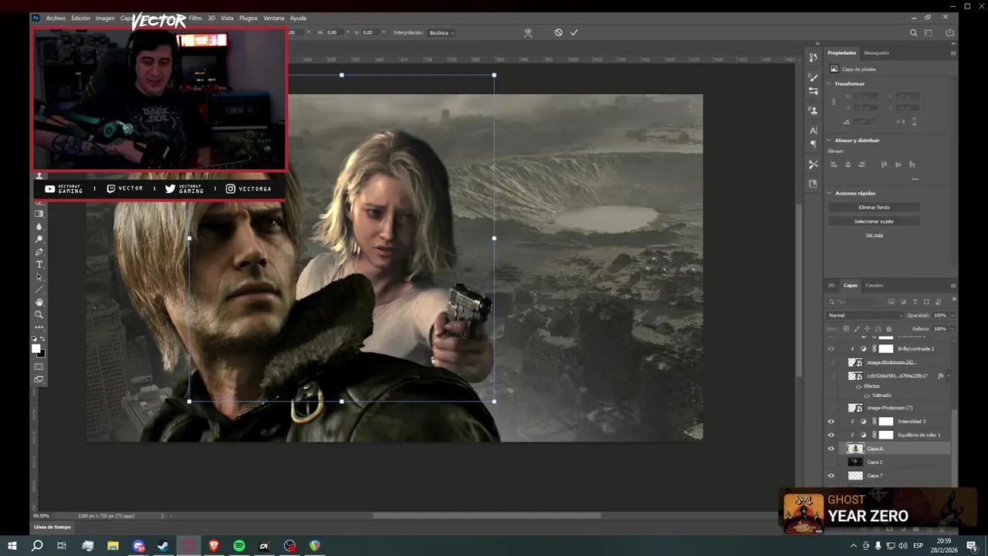This screenshot has width=988, height=556.
Task: Open the blend mode dropdown showing Normal
Action: (864, 315)
